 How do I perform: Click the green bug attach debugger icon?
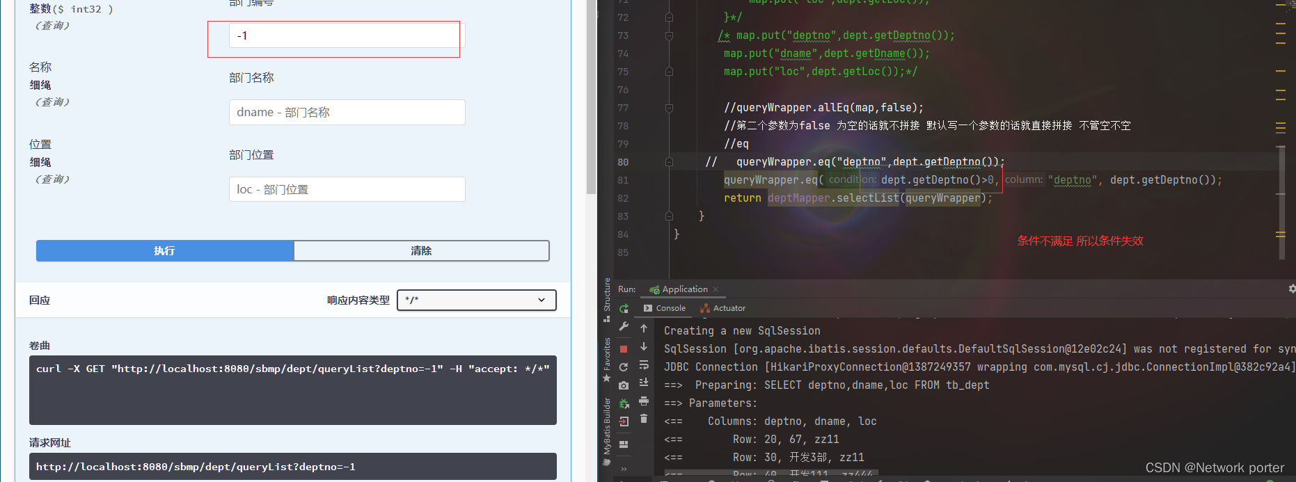[x=624, y=403]
